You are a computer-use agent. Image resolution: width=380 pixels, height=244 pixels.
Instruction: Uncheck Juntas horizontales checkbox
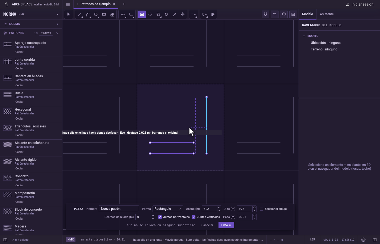point(160,217)
